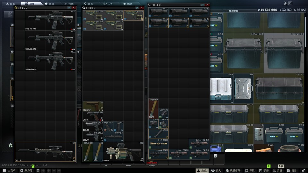308x173 pixels.
Task: Open 消息 messages
Action: [278, 171]
